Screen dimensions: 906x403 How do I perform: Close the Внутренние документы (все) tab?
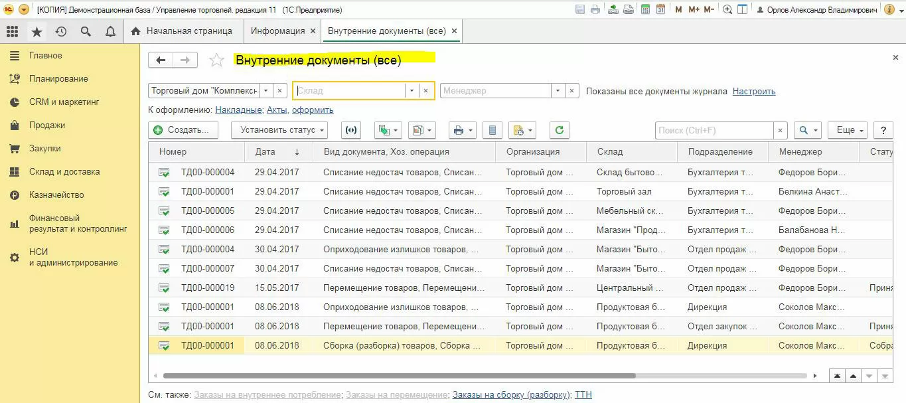tap(454, 31)
